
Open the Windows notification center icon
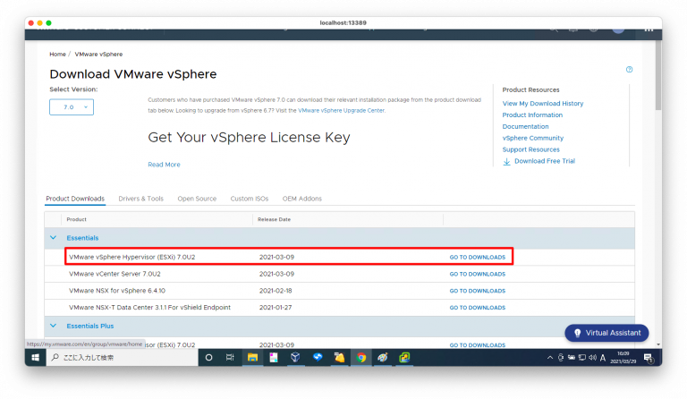pos(649,357)
